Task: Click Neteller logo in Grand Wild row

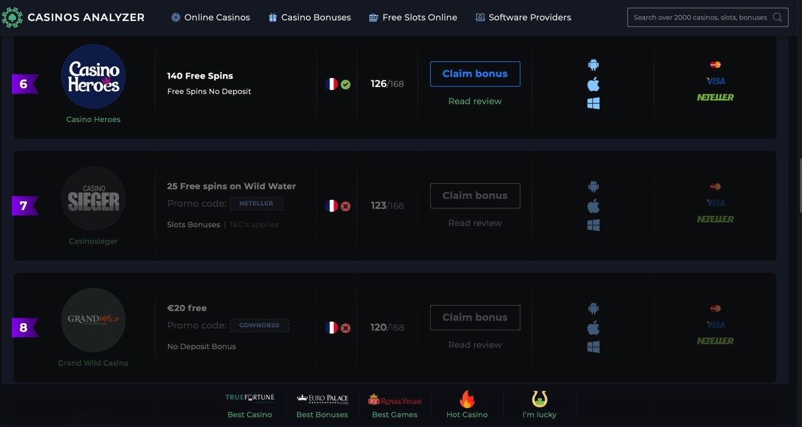Action: click(716, 341)
